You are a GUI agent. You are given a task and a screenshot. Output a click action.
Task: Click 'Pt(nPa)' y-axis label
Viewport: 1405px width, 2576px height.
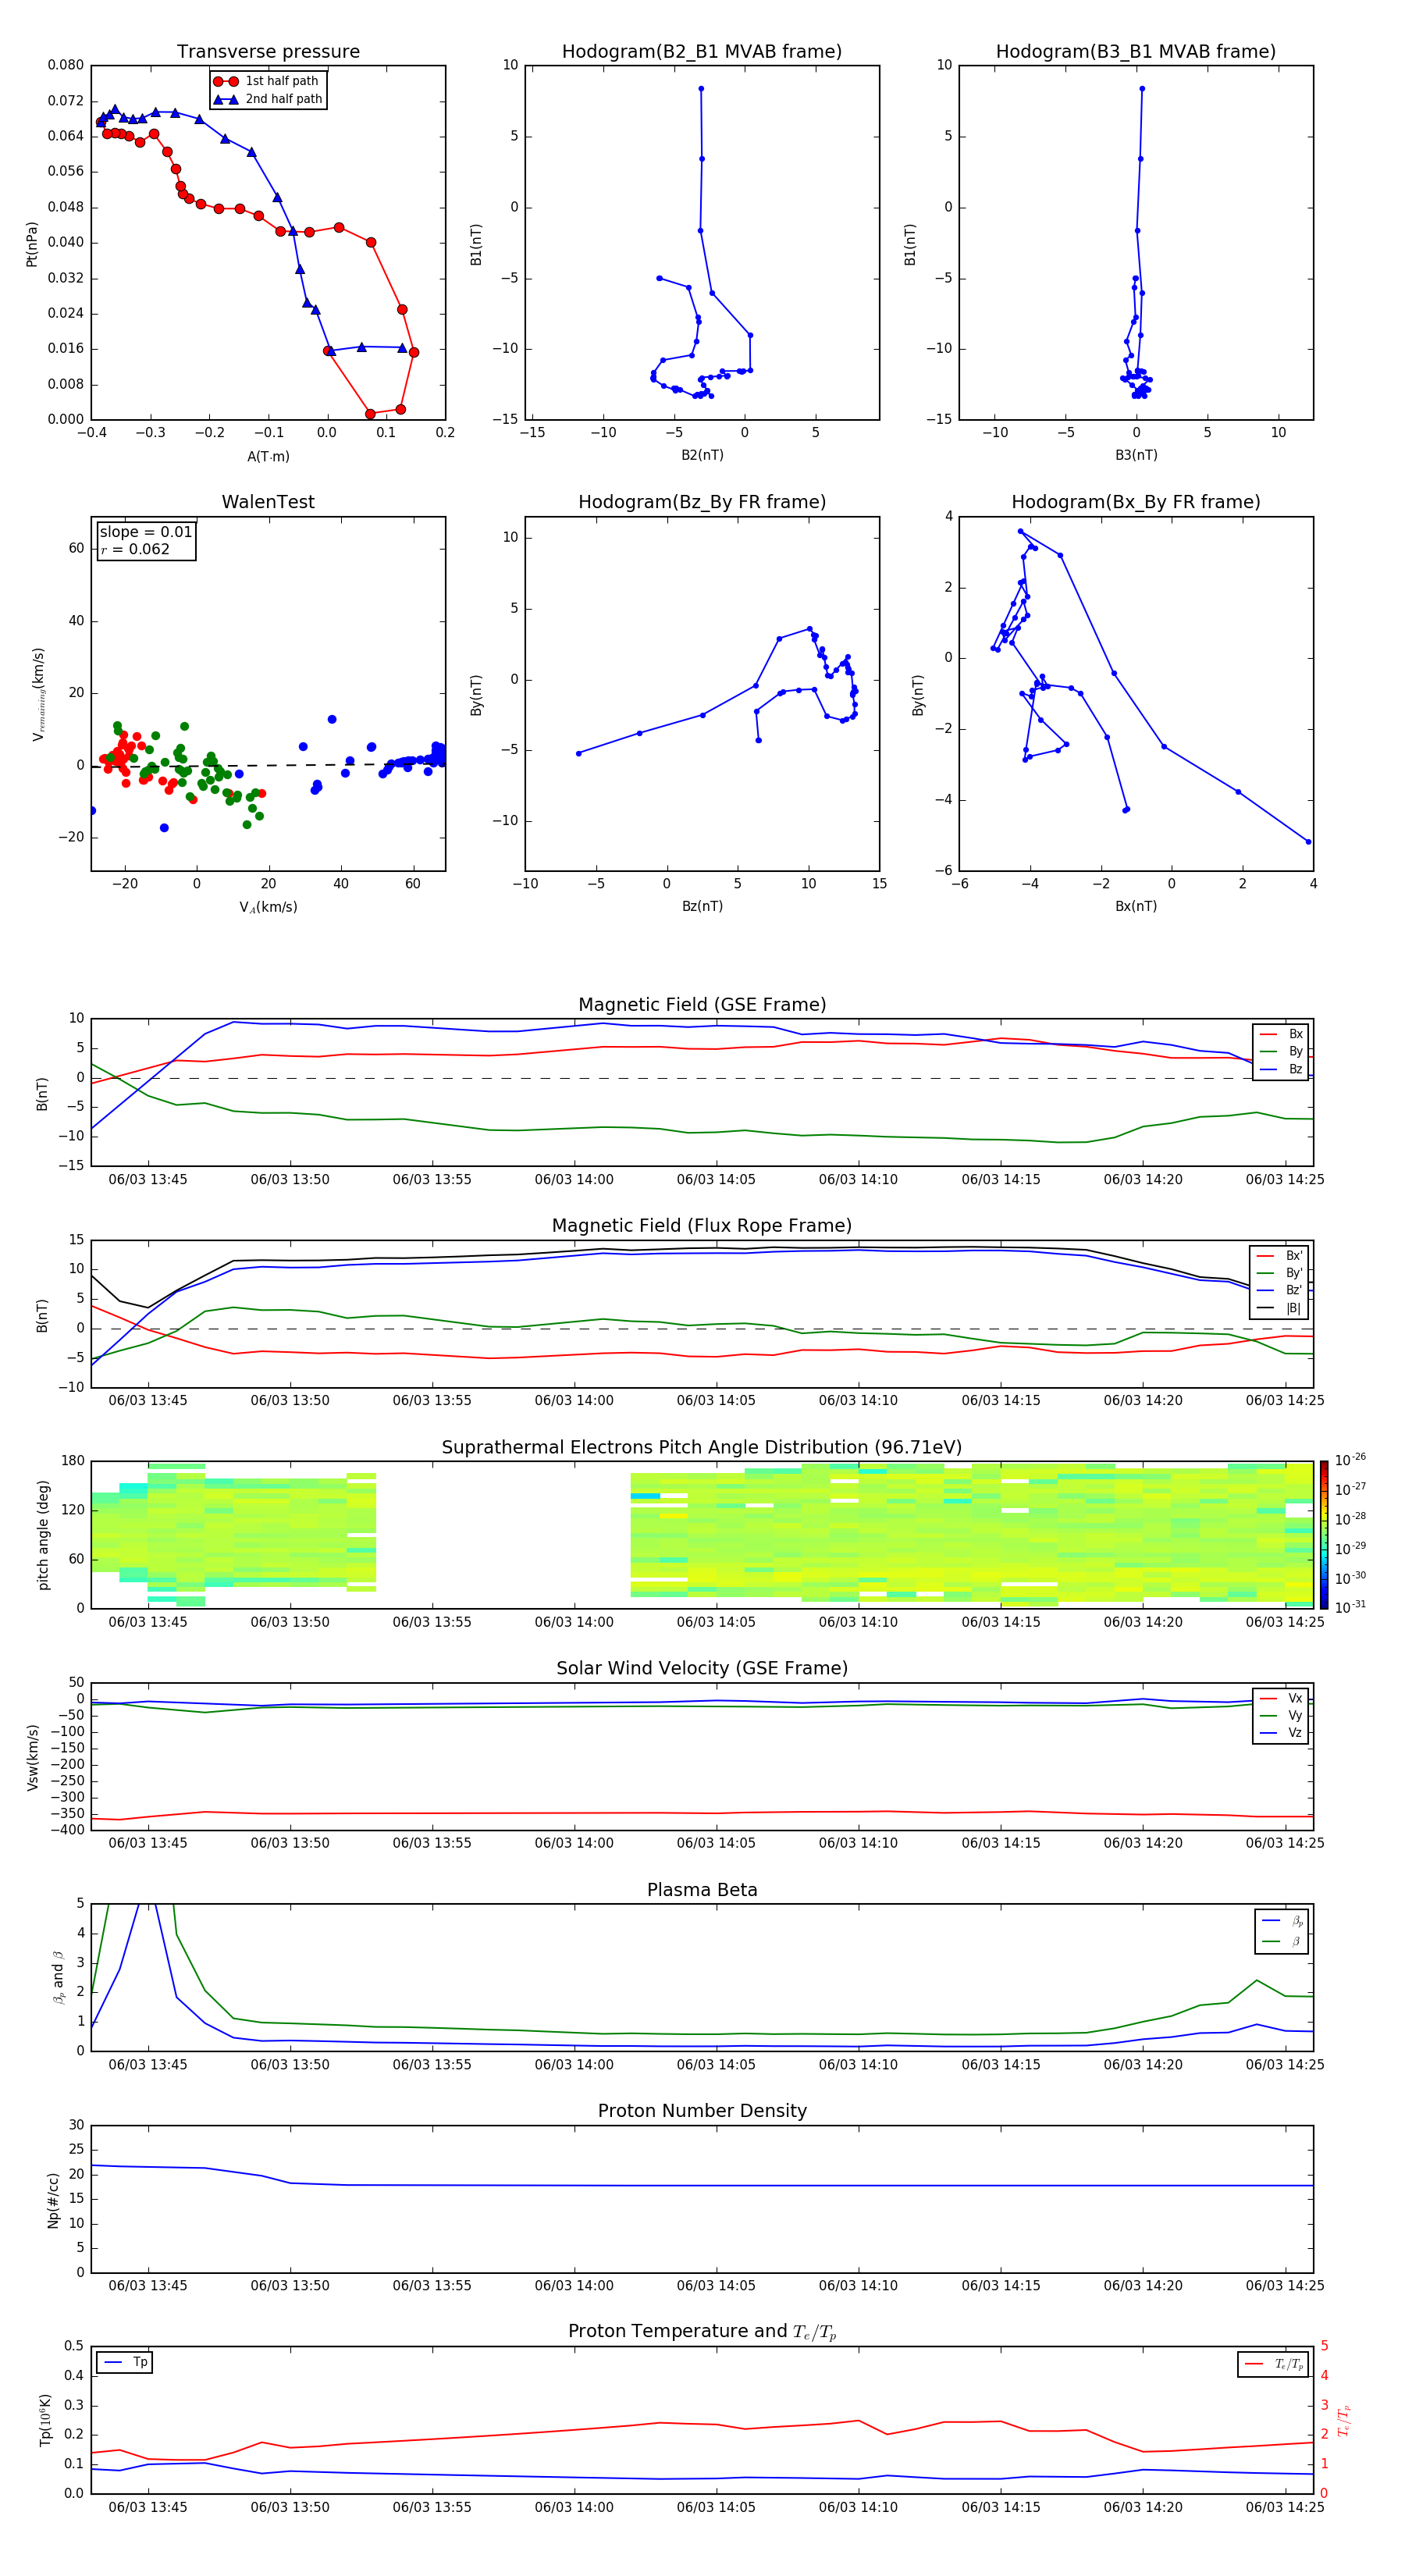coord(32,243)
